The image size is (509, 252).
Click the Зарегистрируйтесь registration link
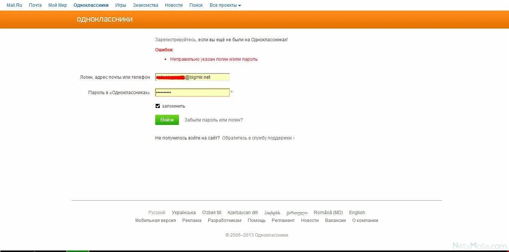click(x=176, y=40)
